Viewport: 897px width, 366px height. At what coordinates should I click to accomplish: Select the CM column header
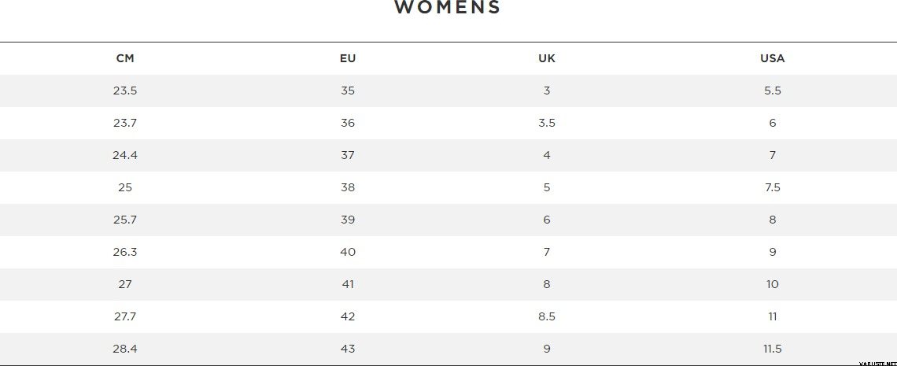[x=124, y=58]
